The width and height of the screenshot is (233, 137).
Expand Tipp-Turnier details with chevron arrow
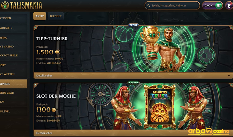point(229,76)
